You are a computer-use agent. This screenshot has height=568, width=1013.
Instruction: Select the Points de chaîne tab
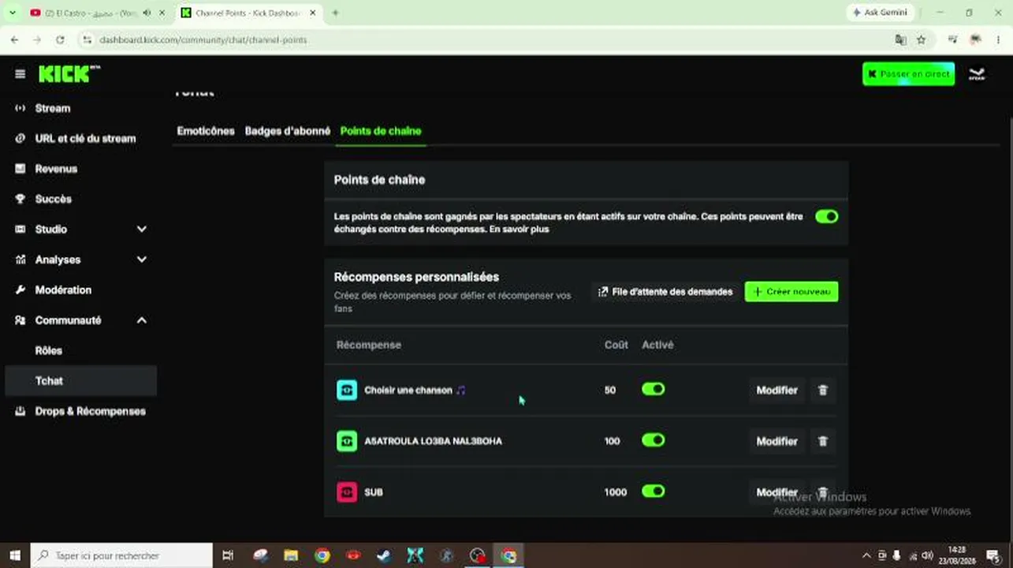pyautogui.click(x=381, y=131)
